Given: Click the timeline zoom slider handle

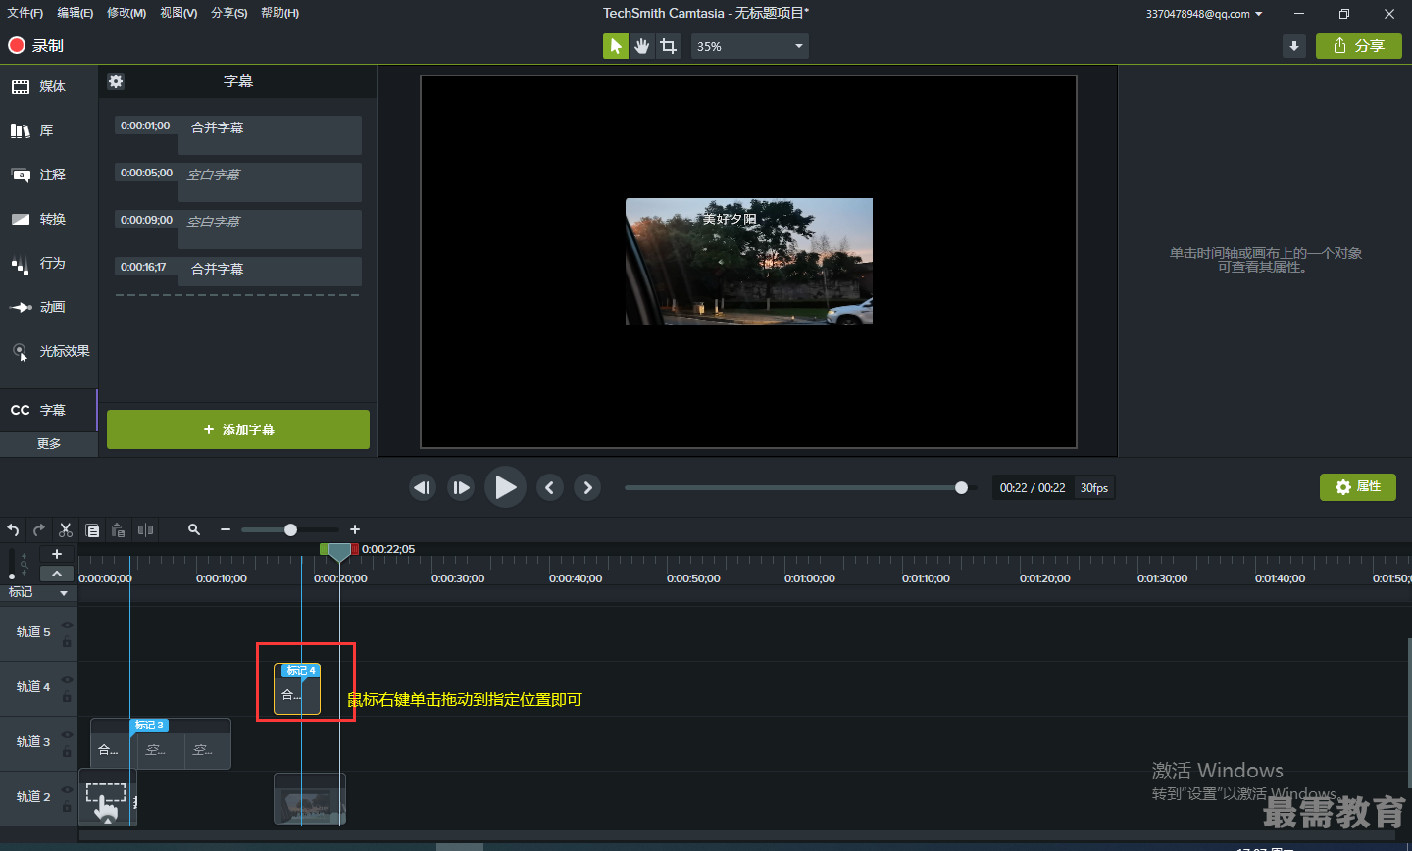Looking at the screenshot, I should [x=290, y=529].
